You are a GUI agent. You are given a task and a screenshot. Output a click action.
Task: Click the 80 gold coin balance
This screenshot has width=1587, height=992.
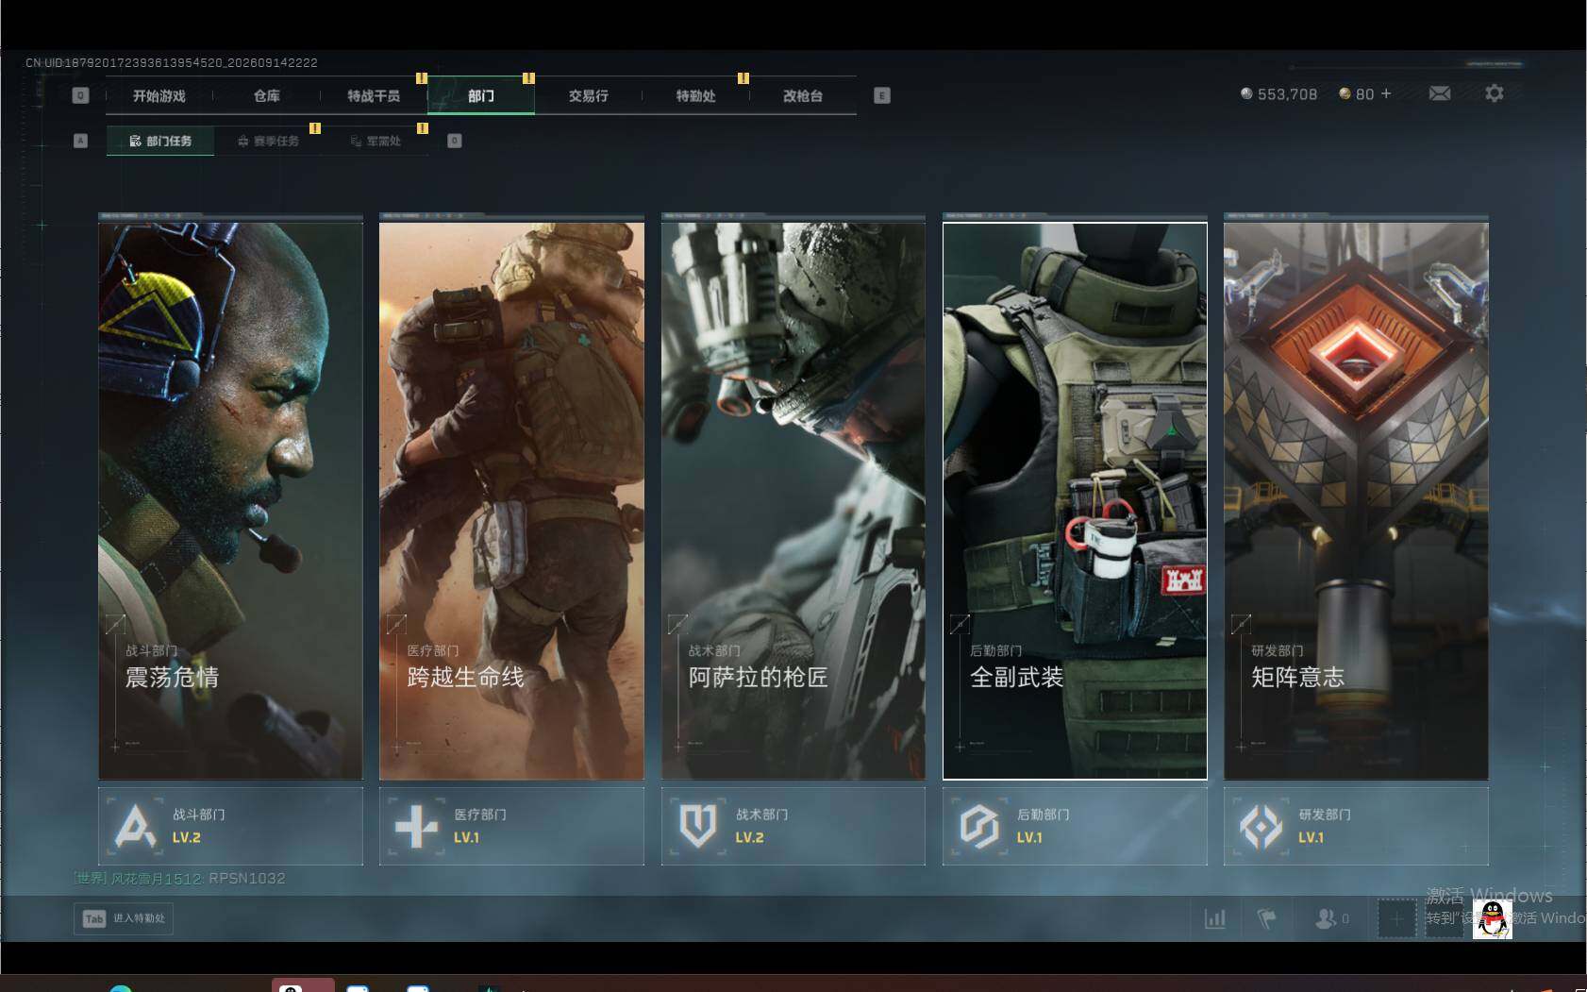(x=1357, y=94)
